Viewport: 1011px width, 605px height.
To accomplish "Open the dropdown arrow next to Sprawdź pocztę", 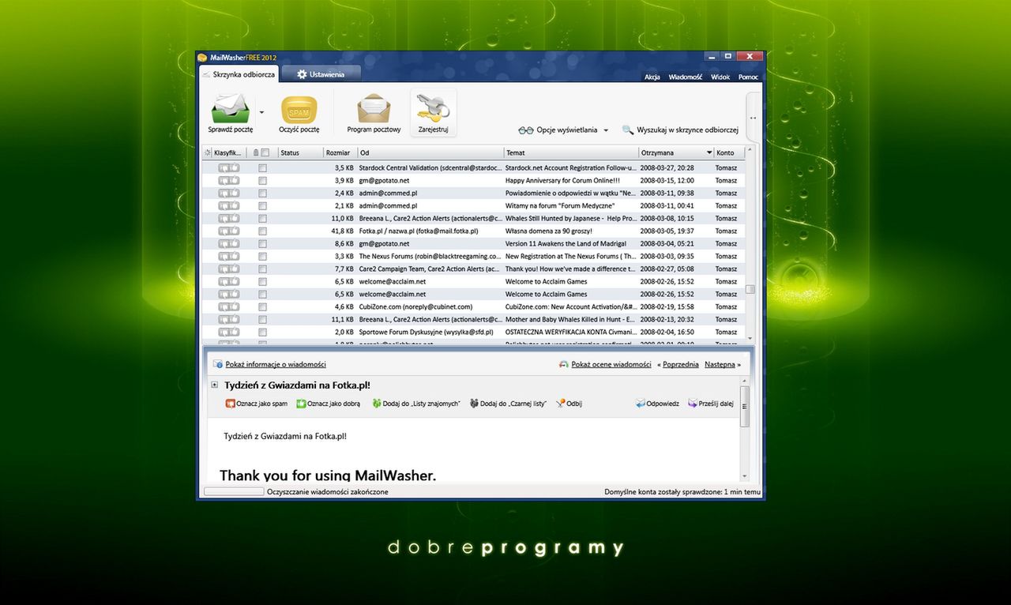I will coord(261,113).
